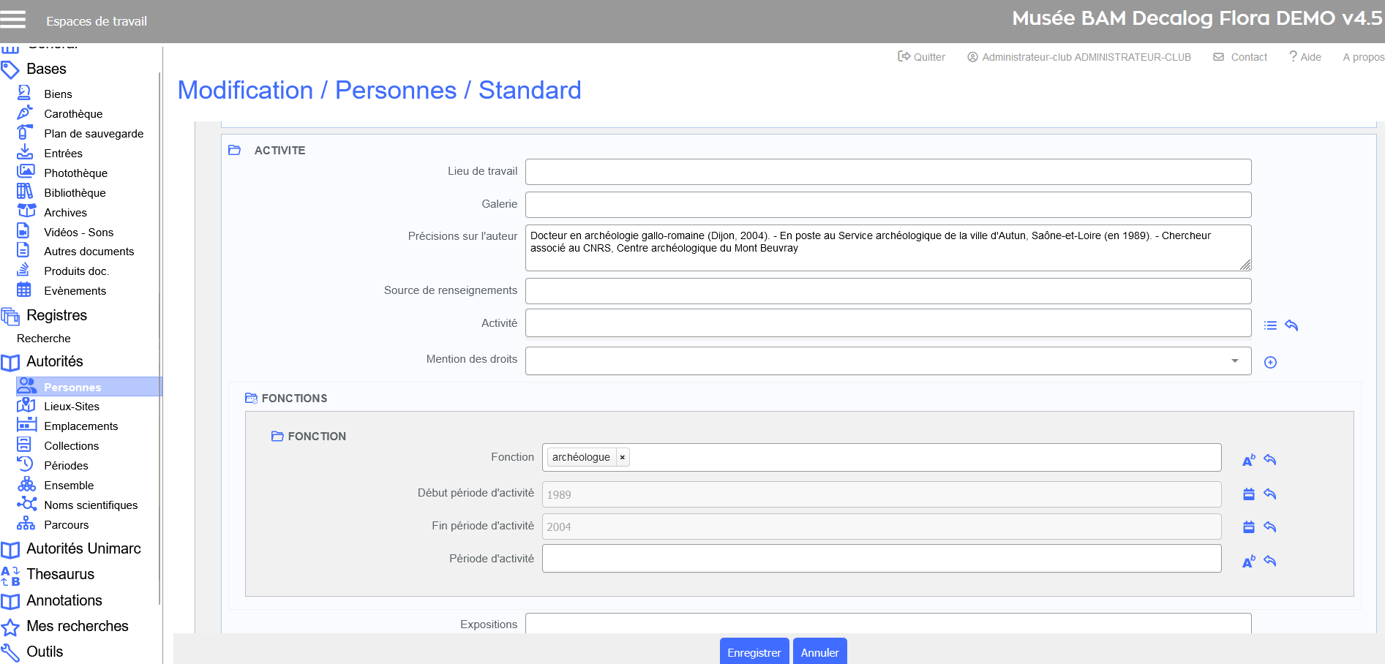Image resolution: width=1385 pixels, height=664 pixels.
Task: Select Lieux-Sites under Autorités
Action: pyautogui.click(x=71, y=407)
